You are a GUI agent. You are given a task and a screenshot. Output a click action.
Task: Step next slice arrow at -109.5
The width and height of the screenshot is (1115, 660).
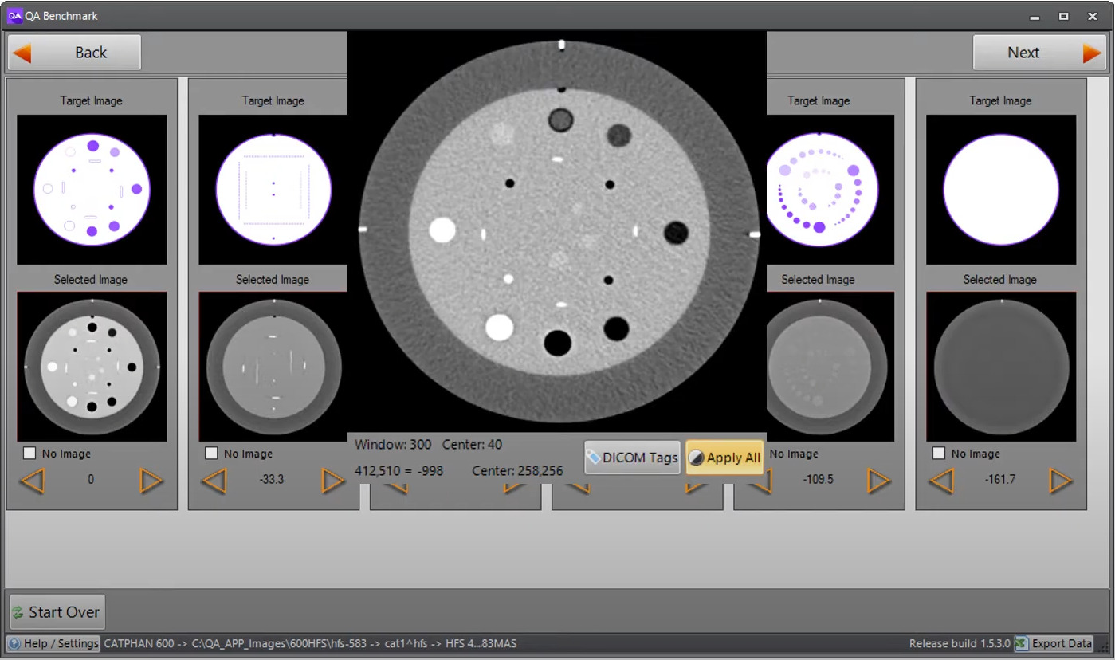click(x=877, y=481)
